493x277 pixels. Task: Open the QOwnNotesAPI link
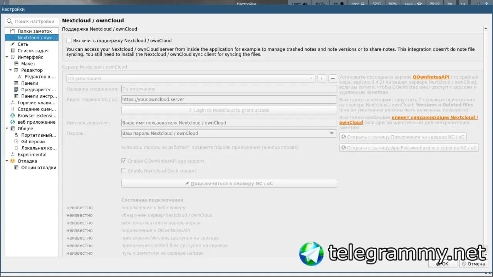(x=431, y=77)
